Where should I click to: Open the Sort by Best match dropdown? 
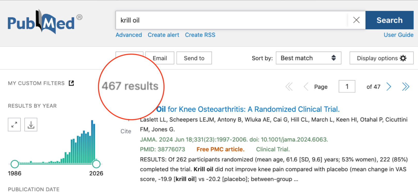pyautogui.click(x=308, y=58)
